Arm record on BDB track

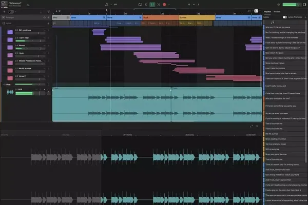tap(44, 90)
